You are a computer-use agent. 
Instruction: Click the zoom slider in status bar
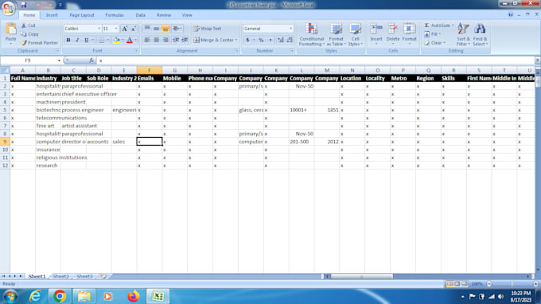coord(512,284)
